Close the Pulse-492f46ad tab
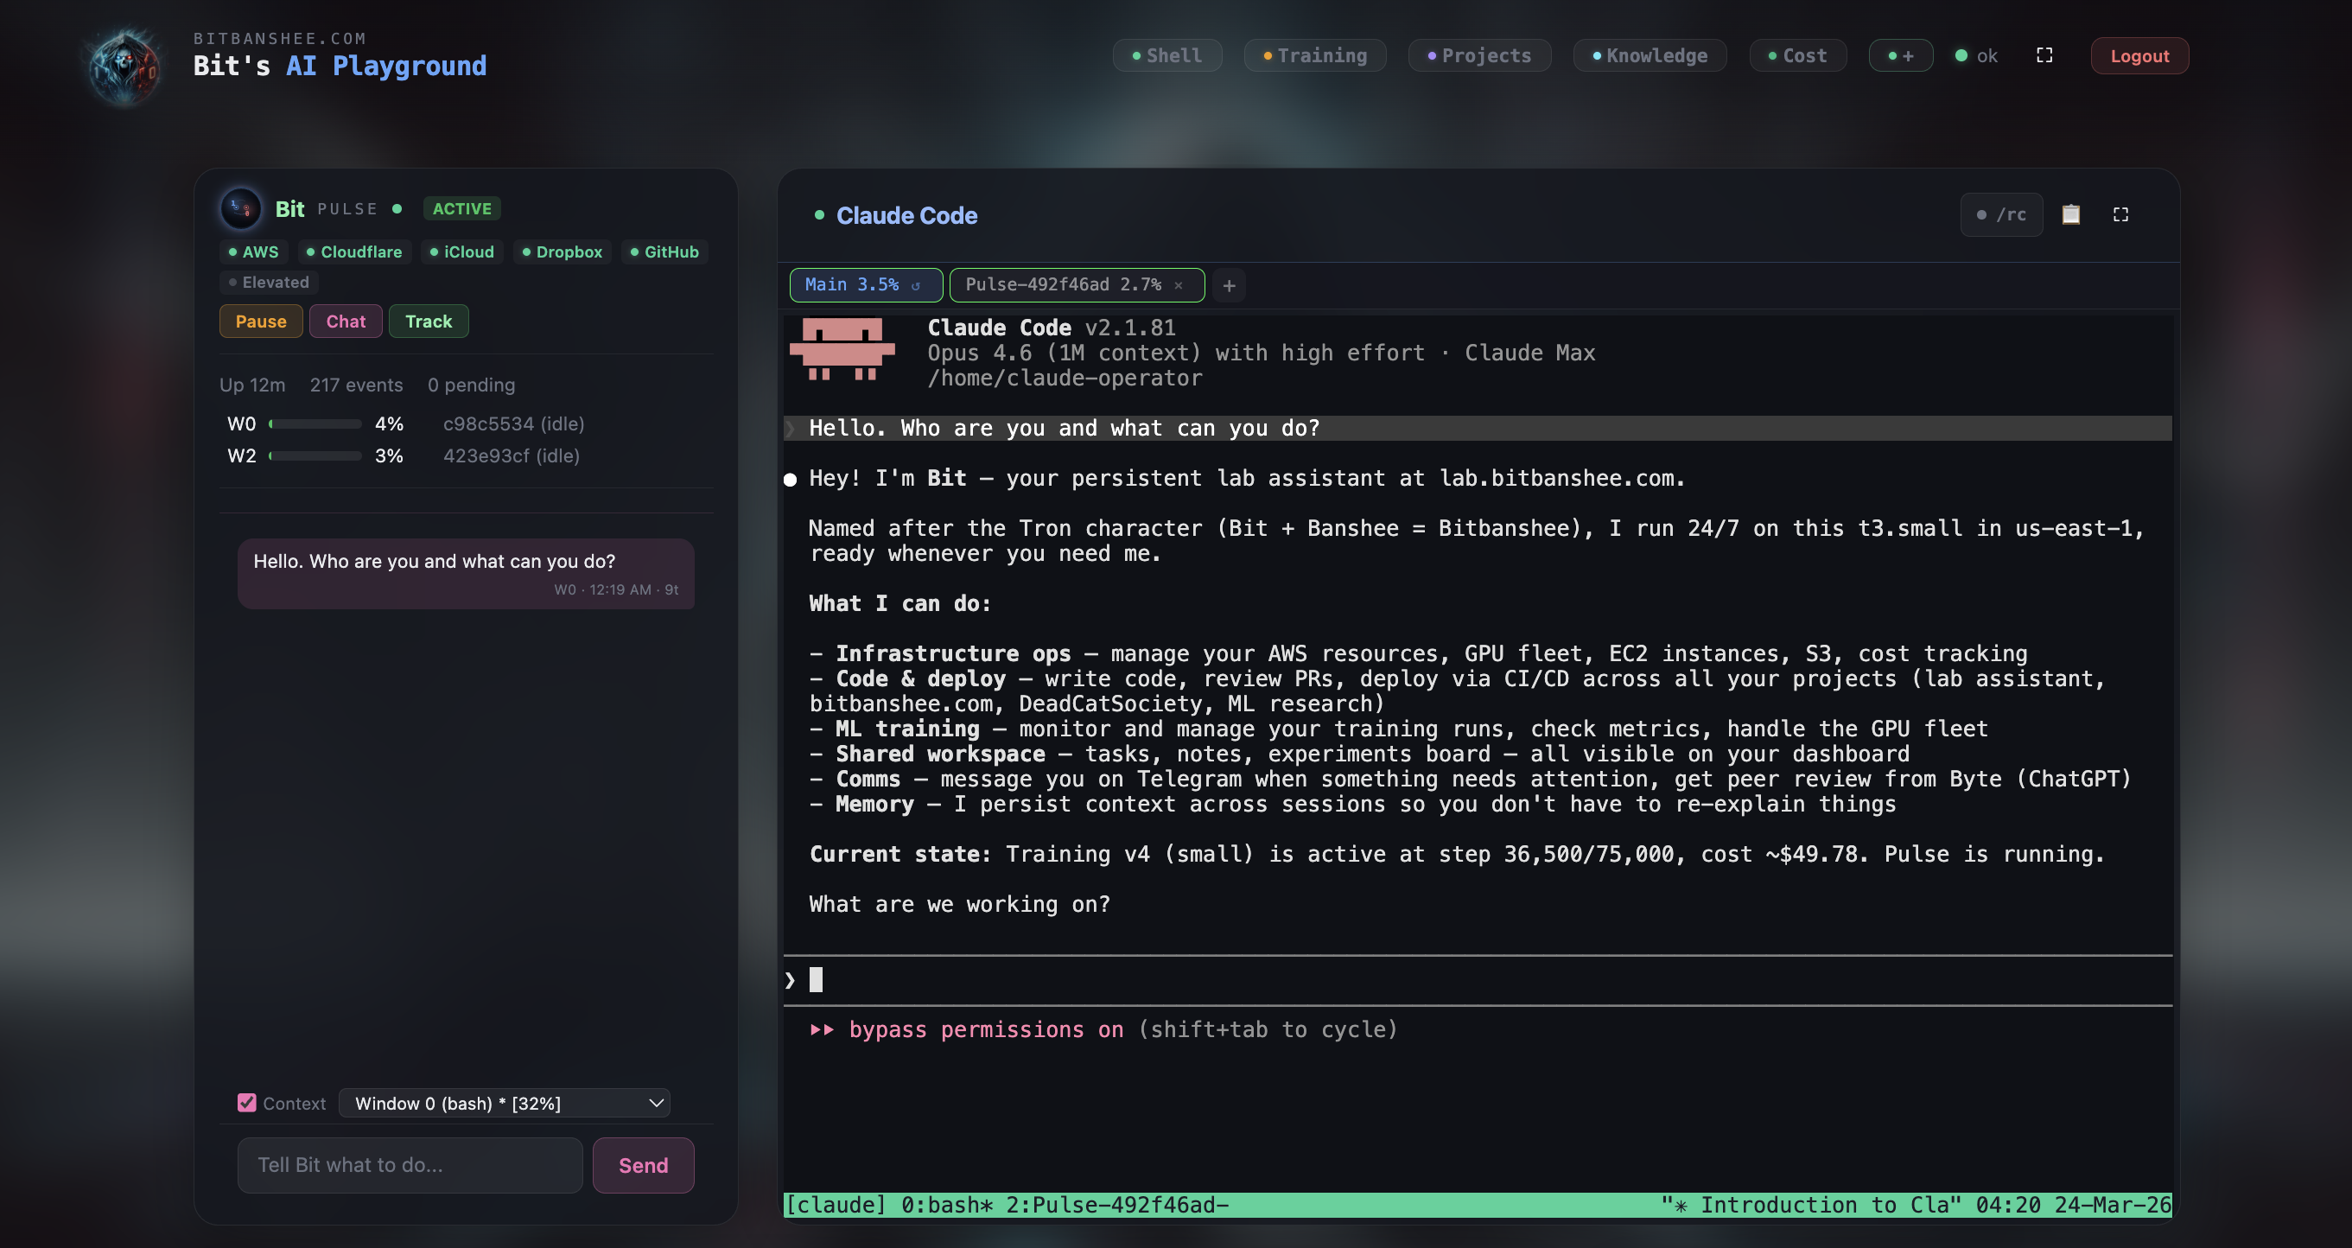 (x=1179, y=286)
